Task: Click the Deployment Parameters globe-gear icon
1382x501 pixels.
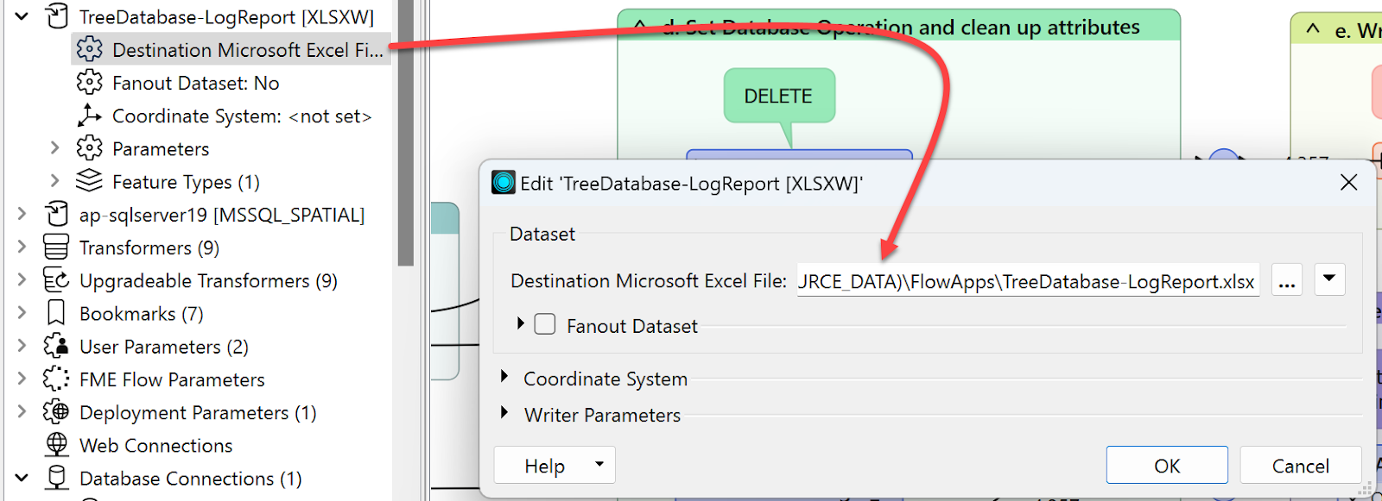Action: point(56,412)
